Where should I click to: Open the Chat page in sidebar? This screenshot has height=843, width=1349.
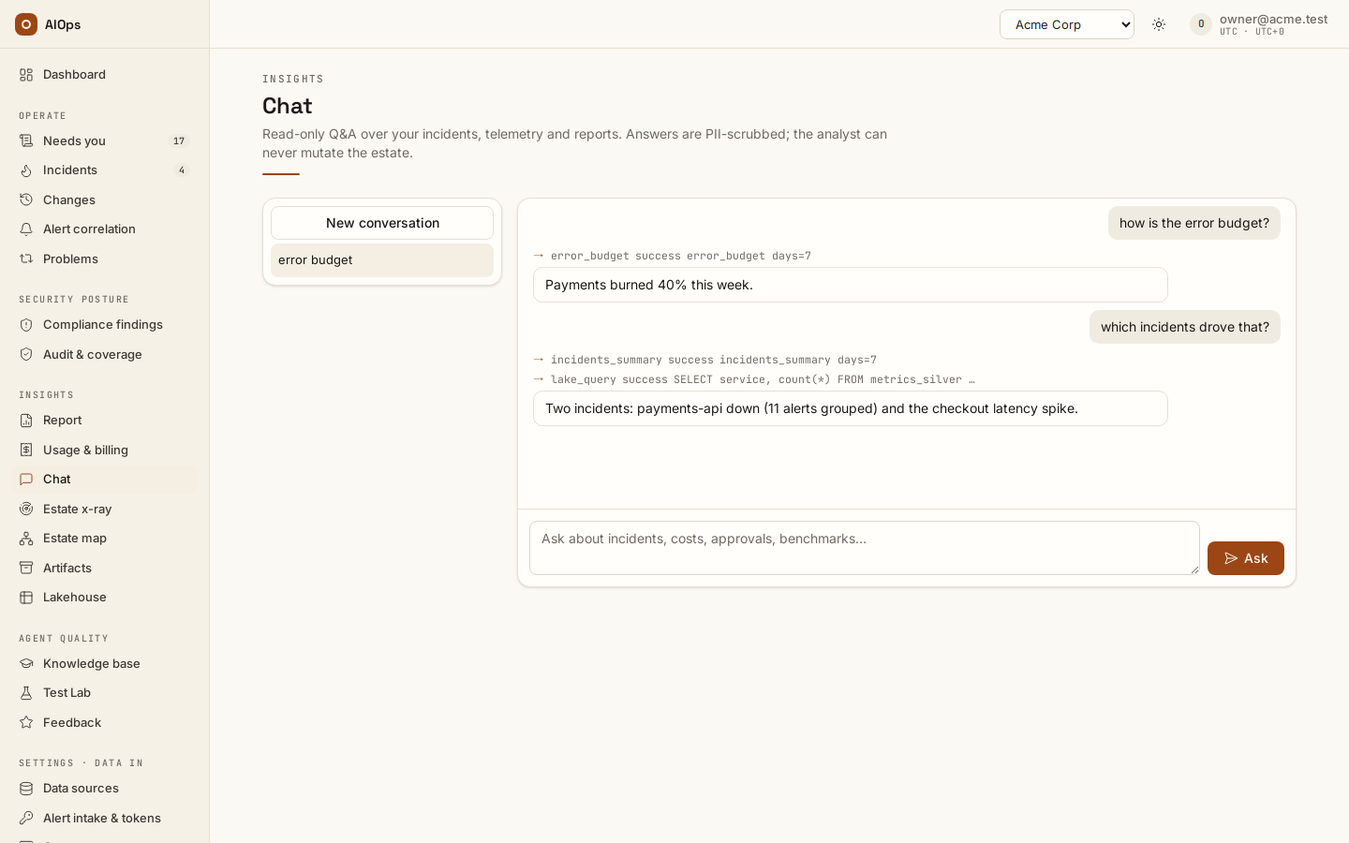point(104,480)
